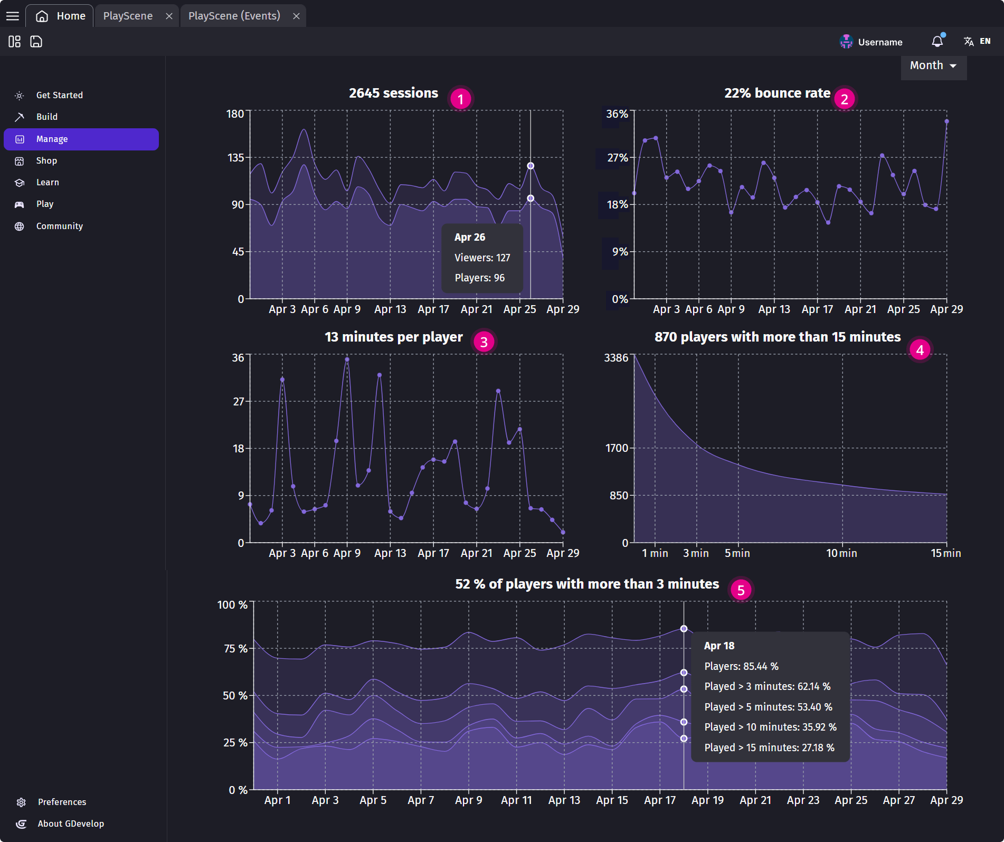
Task: Open the hamburger navigation menu
Action: (x=12, y=15)
